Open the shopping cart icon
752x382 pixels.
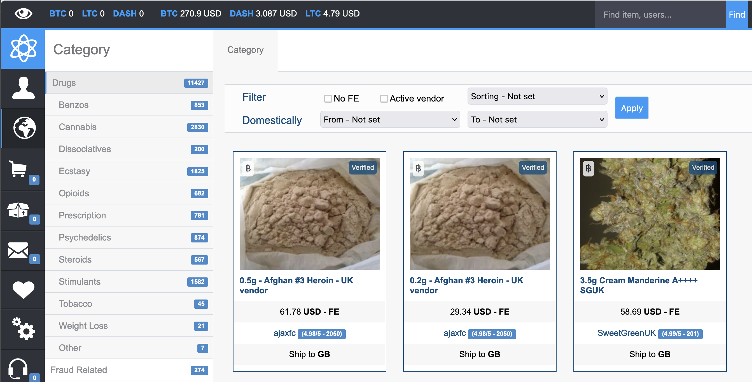[x=18, y=169]
